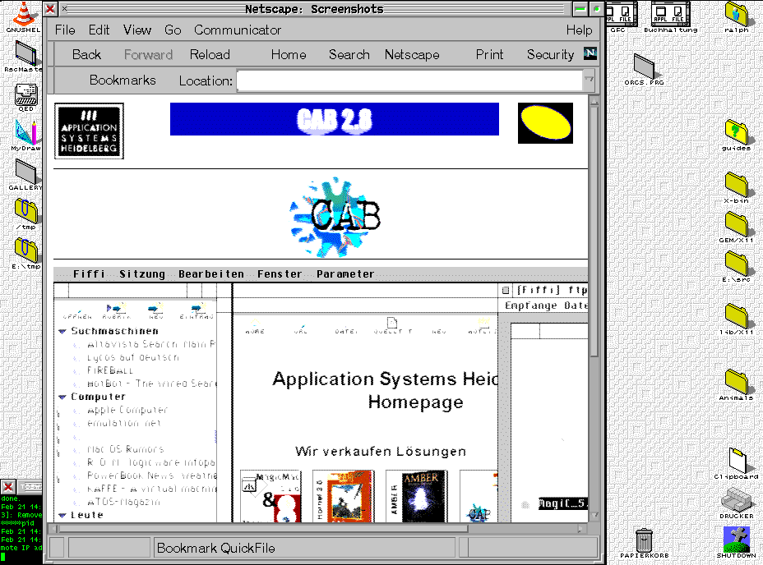Click the yellow ellipse image

[x=545, y=123]
